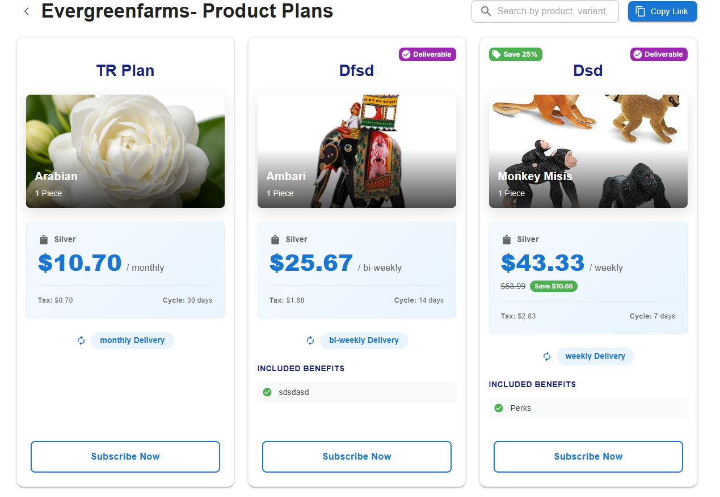Subscribe to the TR Plan

(125, 457)
